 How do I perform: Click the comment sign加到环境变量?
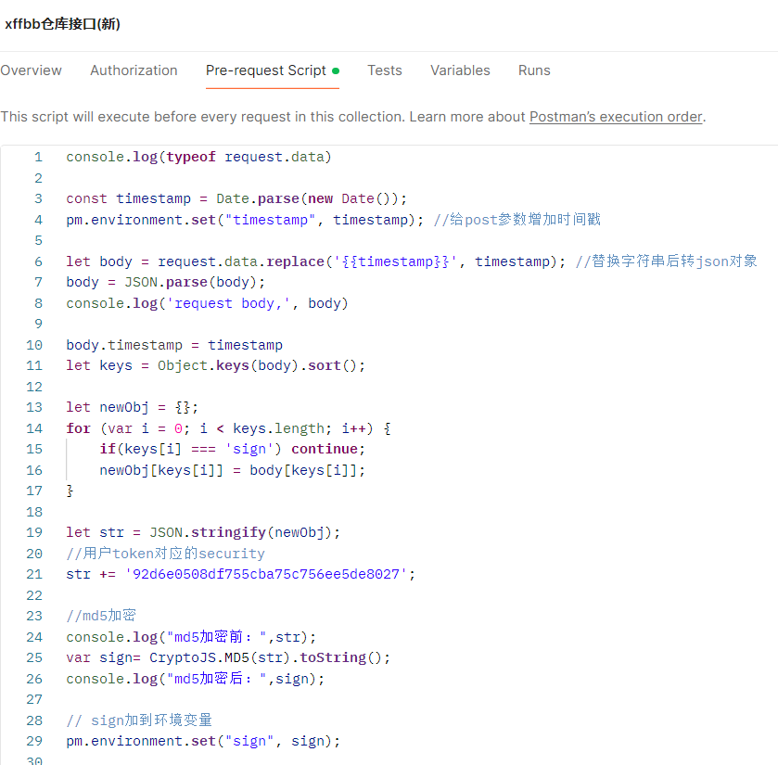point(139,720)
